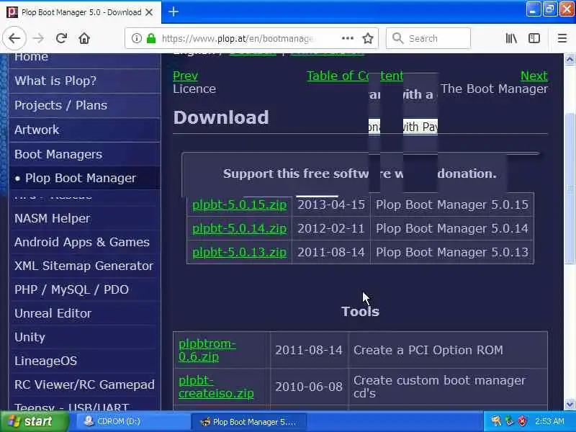Open the page actions three-dots menu
The image size is (576, 432).
click(x=348, y=38)
